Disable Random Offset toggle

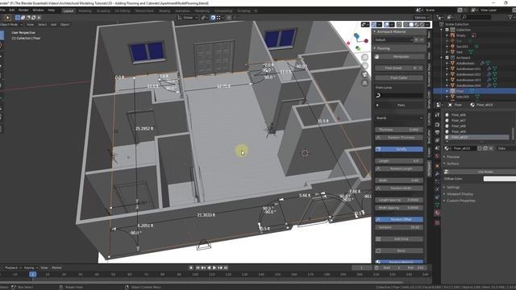pyautogui.click(x=399, y=219)
